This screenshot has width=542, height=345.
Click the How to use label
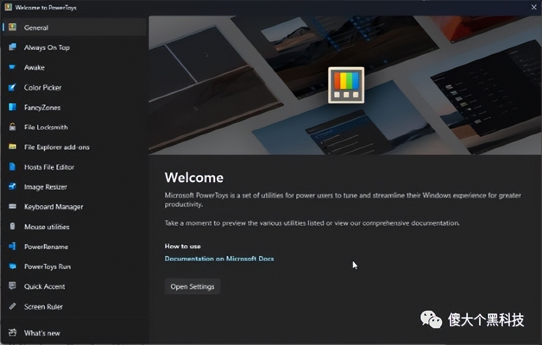(182, 246)
